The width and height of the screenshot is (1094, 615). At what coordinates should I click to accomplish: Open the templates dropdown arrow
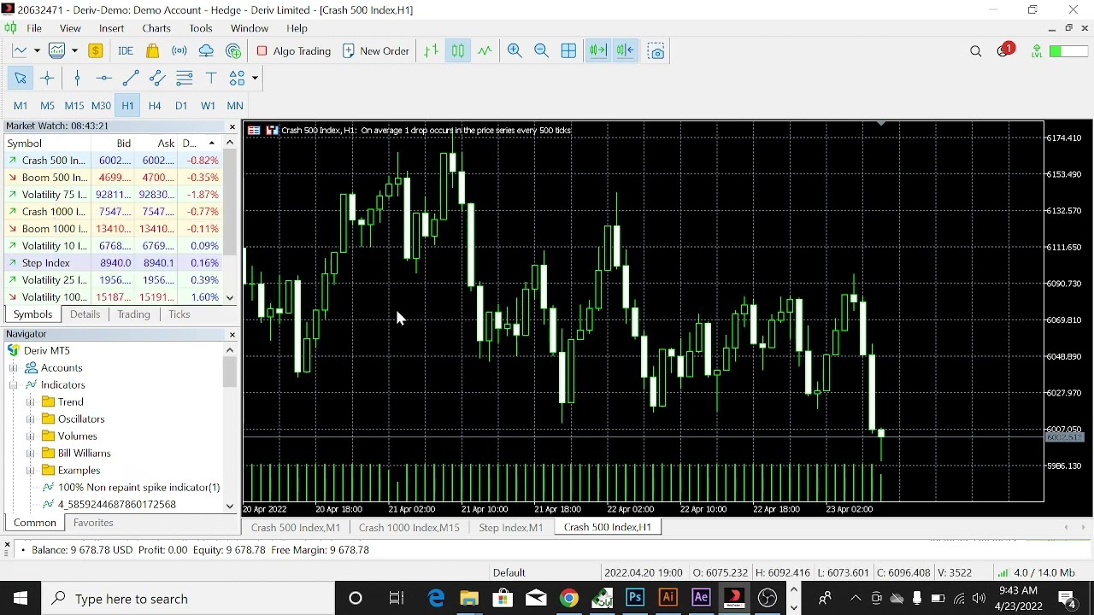coord(74,51)
